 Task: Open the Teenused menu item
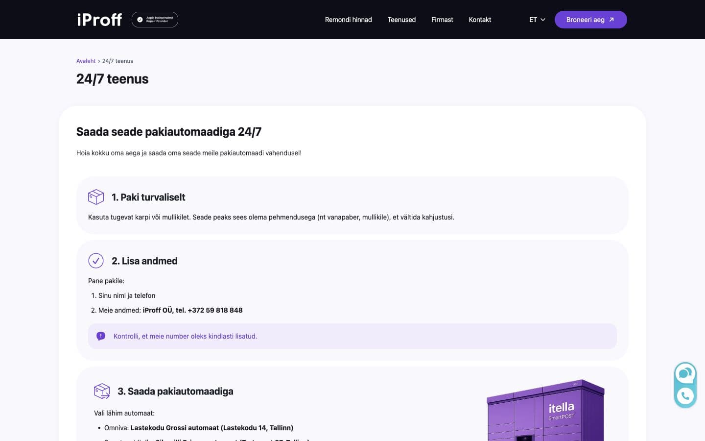(x=401, y=20)
